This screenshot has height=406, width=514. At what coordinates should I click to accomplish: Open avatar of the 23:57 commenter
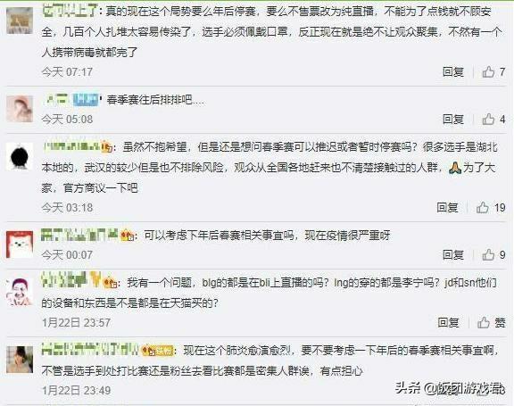point(20,292)
